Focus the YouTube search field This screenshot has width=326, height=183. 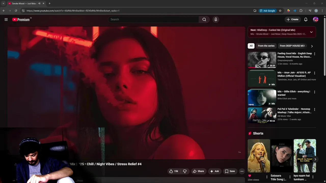click(154, 19)
